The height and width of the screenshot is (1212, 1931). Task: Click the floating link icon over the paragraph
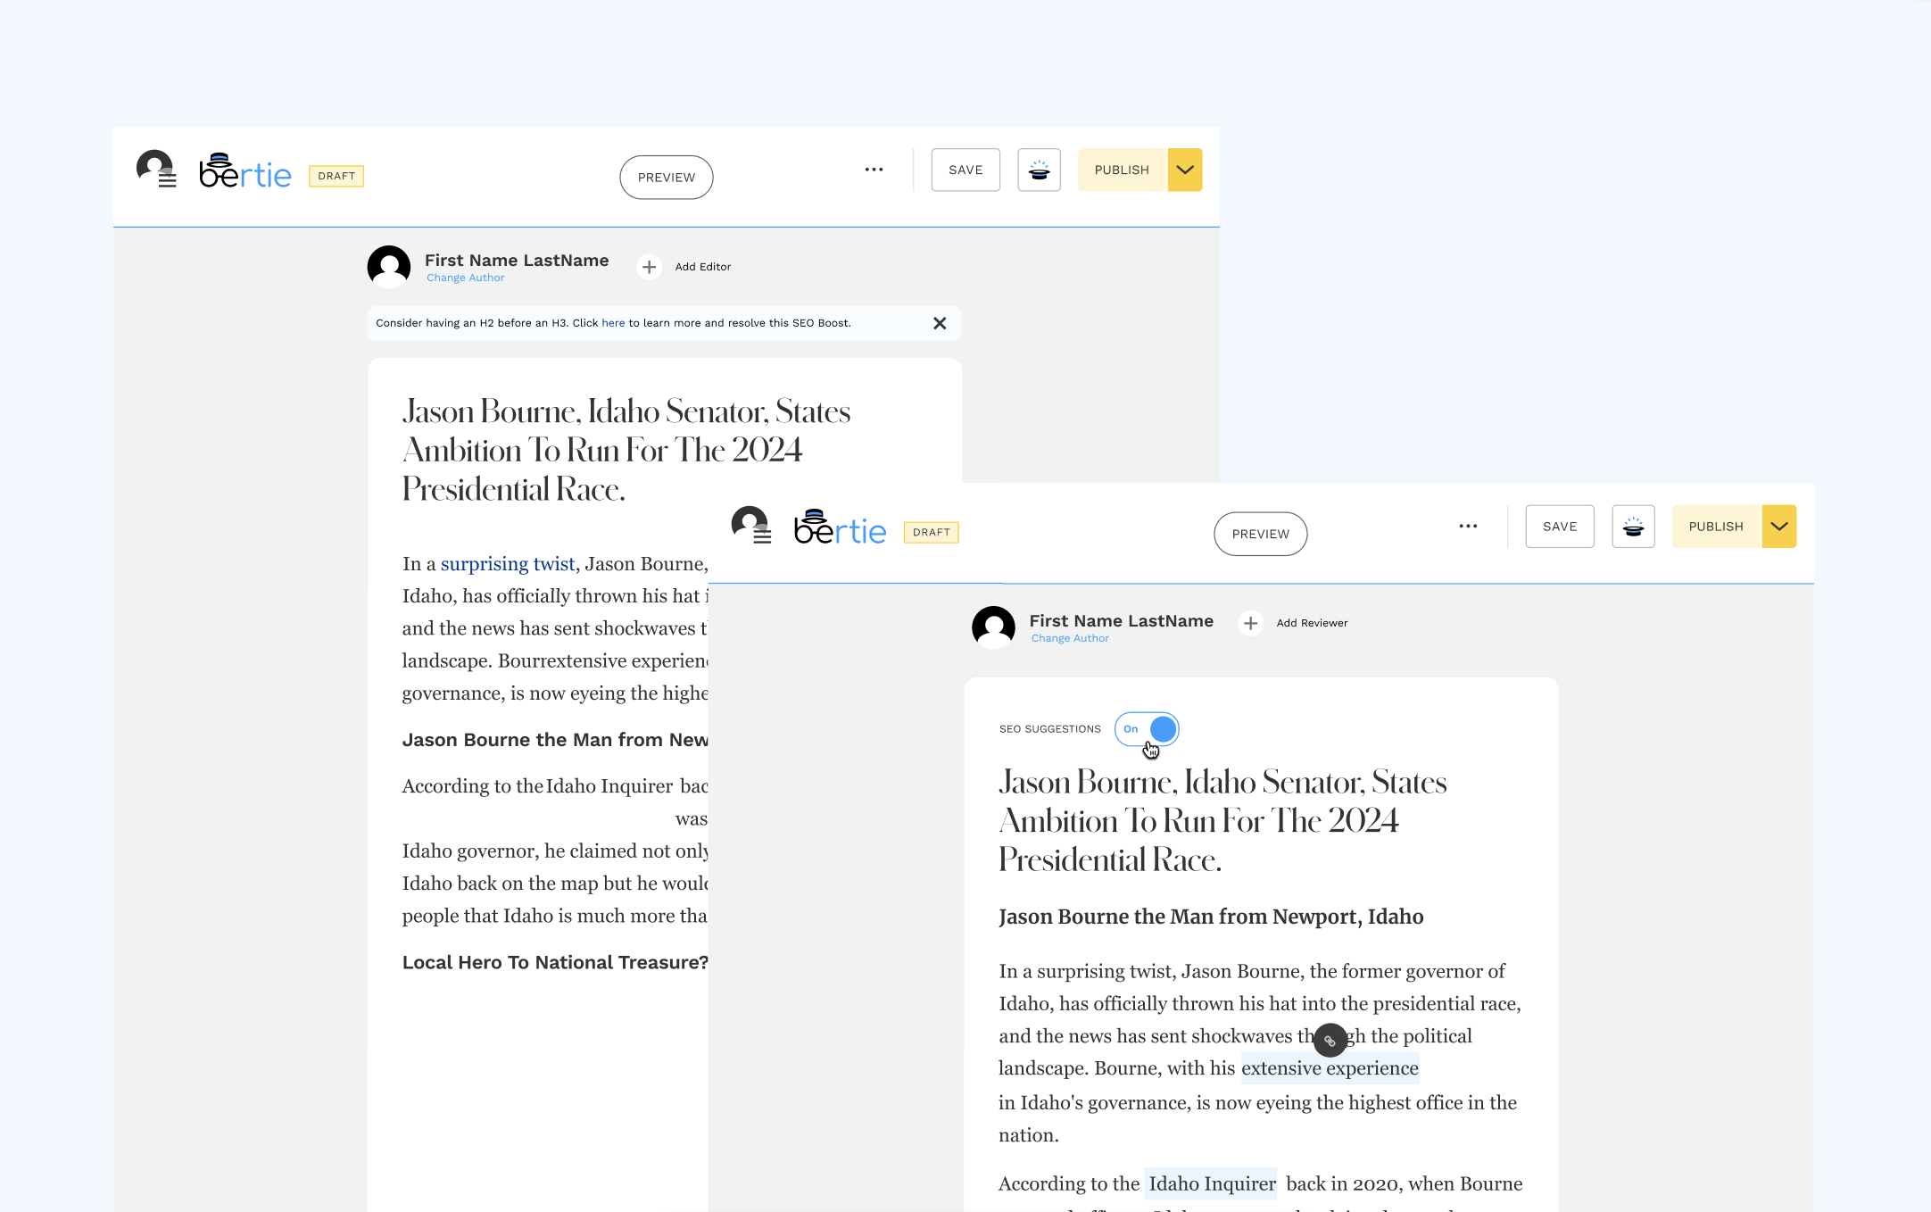1330,1041
